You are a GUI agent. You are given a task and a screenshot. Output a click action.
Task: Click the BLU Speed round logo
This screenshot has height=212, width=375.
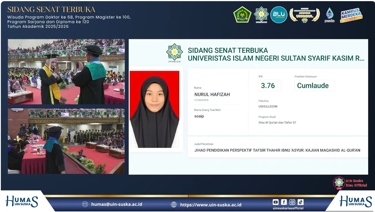(x=278, y=15)
